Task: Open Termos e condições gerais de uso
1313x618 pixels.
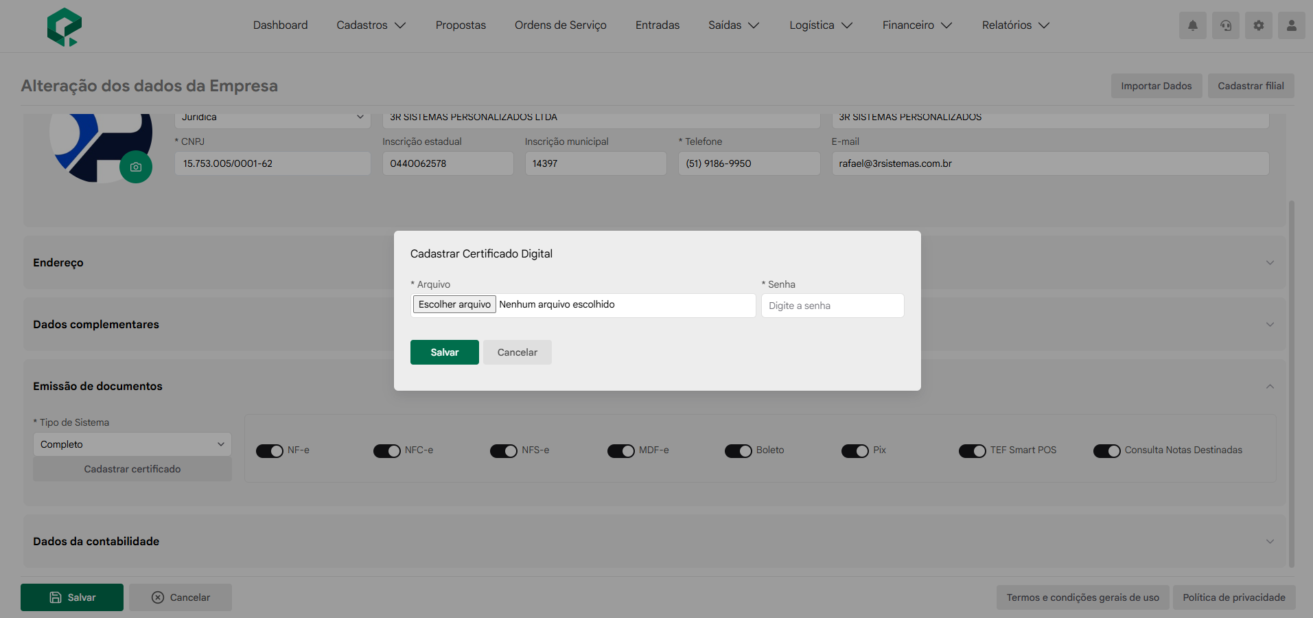Action: tap(1083, 597)
